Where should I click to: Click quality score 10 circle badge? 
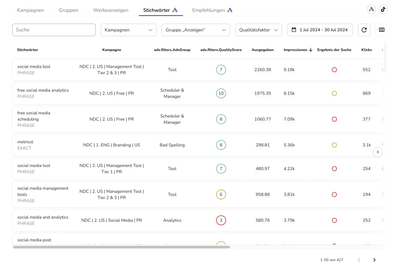pos(221,94)
